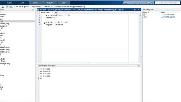Switch to the EDITOR ribbon tab

pos(36,3)
